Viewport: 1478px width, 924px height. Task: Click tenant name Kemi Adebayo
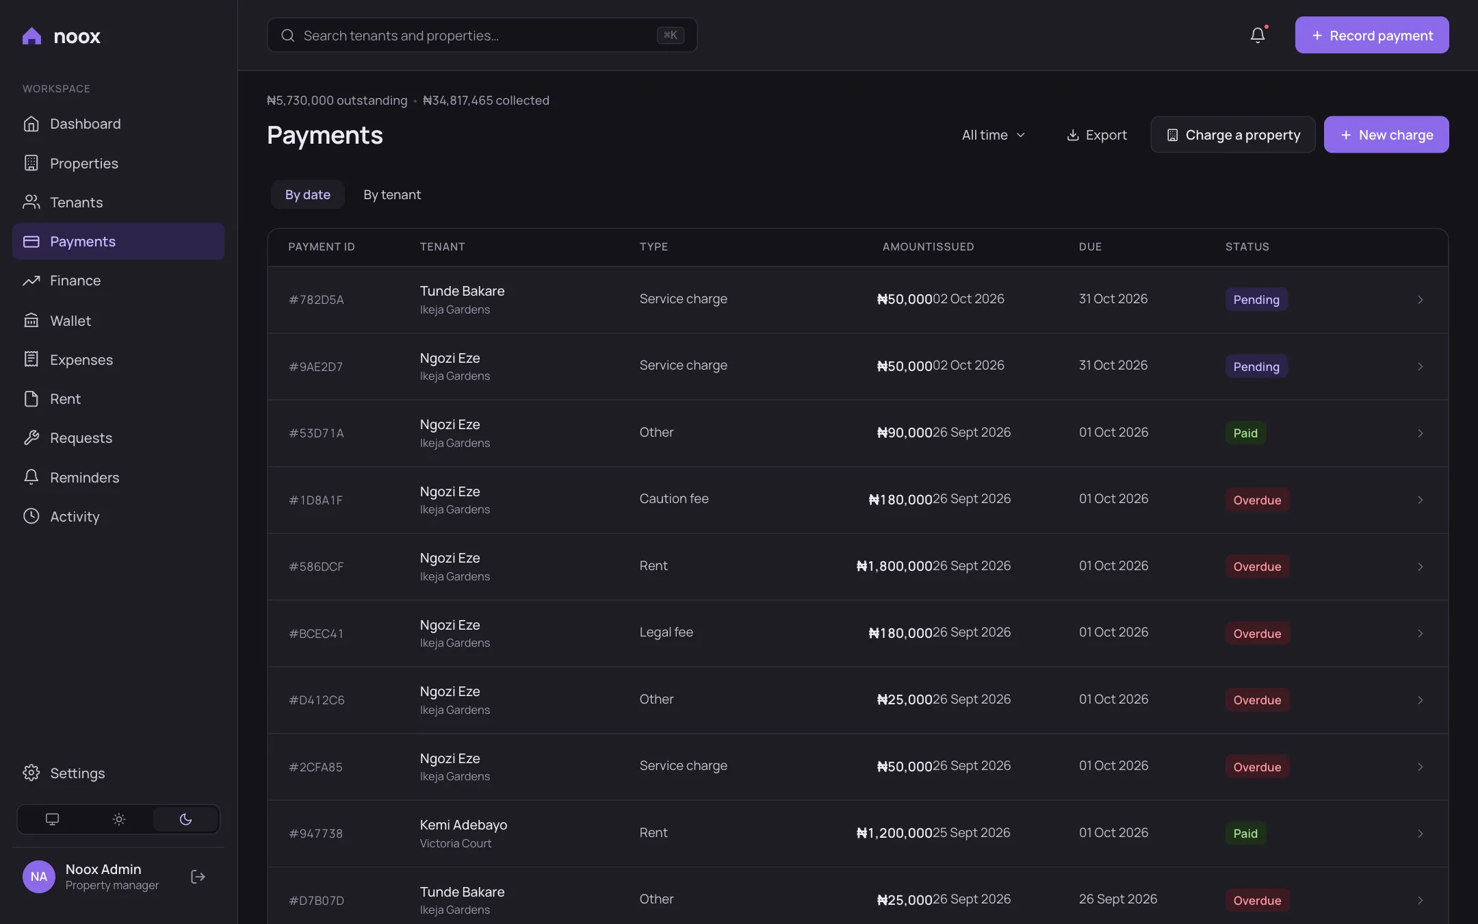coord(463,825)
